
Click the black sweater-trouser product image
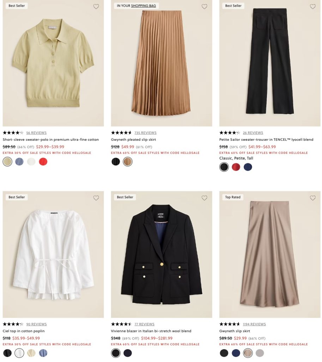[x=270, y=63]
